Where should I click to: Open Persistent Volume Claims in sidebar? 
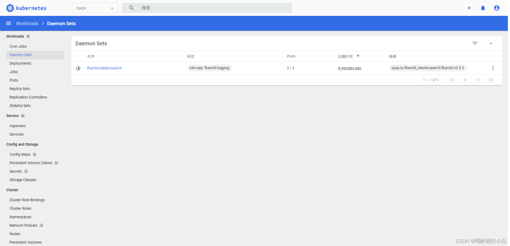click(31, 163)
